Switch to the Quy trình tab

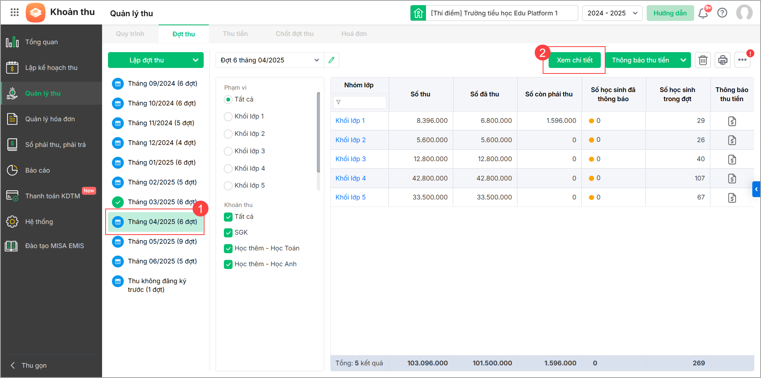coord(130,34)
